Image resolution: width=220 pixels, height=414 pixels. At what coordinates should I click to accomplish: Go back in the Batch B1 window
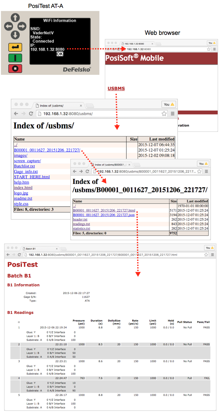9,255
